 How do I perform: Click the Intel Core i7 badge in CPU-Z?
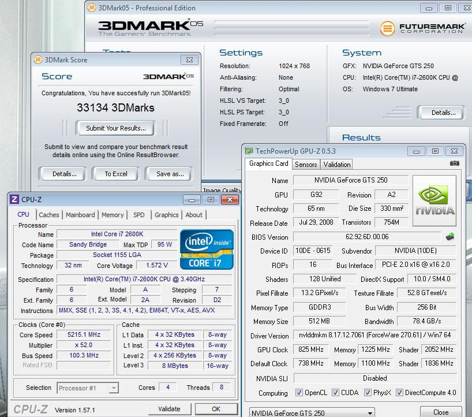pyautogui.click(x=207, y=250)
